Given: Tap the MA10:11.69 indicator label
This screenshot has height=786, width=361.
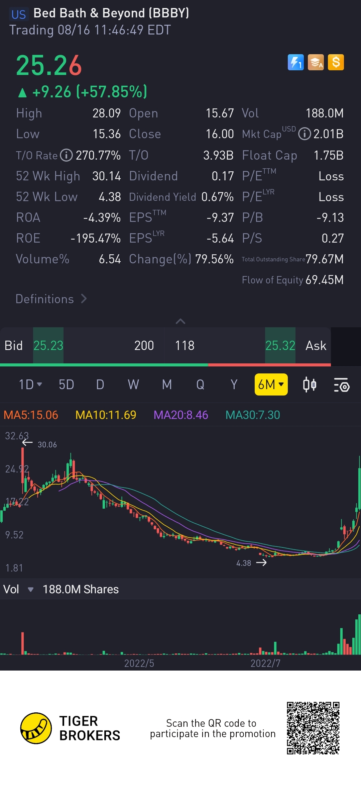Looking at the screenshot, I should click(x=106, y=415).
